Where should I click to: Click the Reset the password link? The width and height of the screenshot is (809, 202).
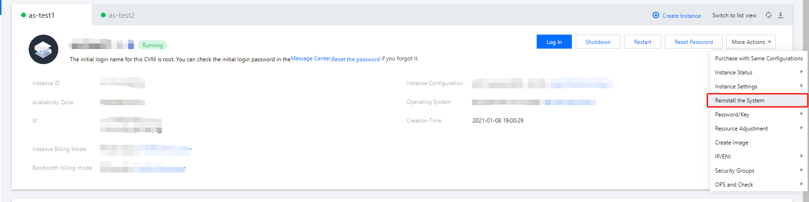coord(355,59)
